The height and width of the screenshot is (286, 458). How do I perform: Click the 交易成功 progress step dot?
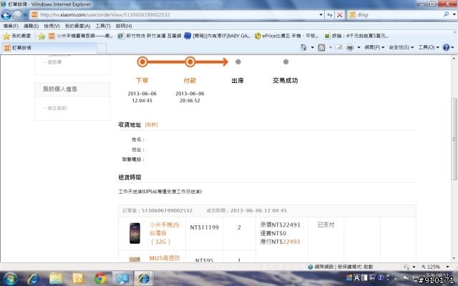(286, 62)
